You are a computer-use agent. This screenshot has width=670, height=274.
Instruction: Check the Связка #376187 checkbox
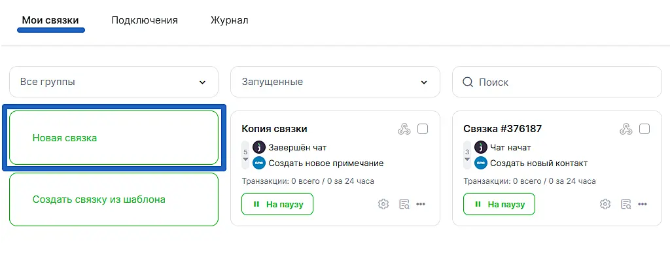click(644, 129)
